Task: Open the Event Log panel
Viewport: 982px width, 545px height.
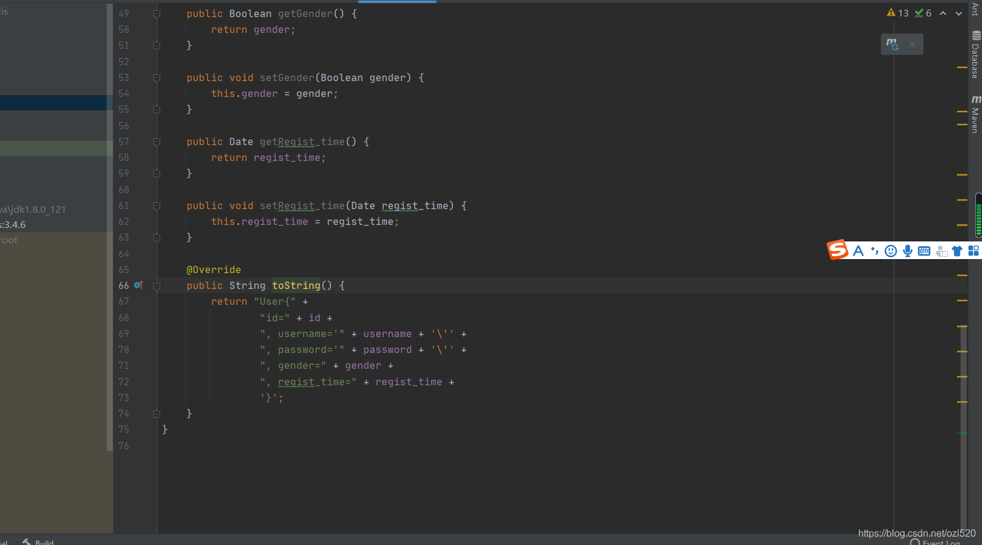Action: [936, 542]
